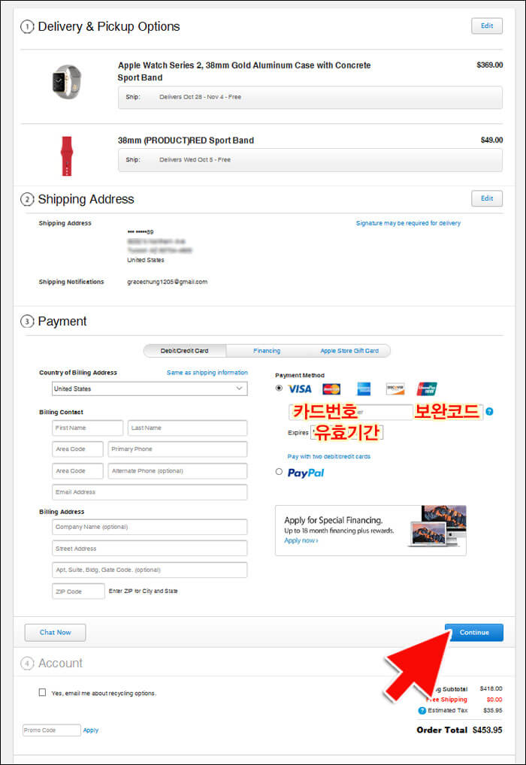Screen dimensions: 526x765
Task: Click the $49.00 price
Action: pos(491,140)
